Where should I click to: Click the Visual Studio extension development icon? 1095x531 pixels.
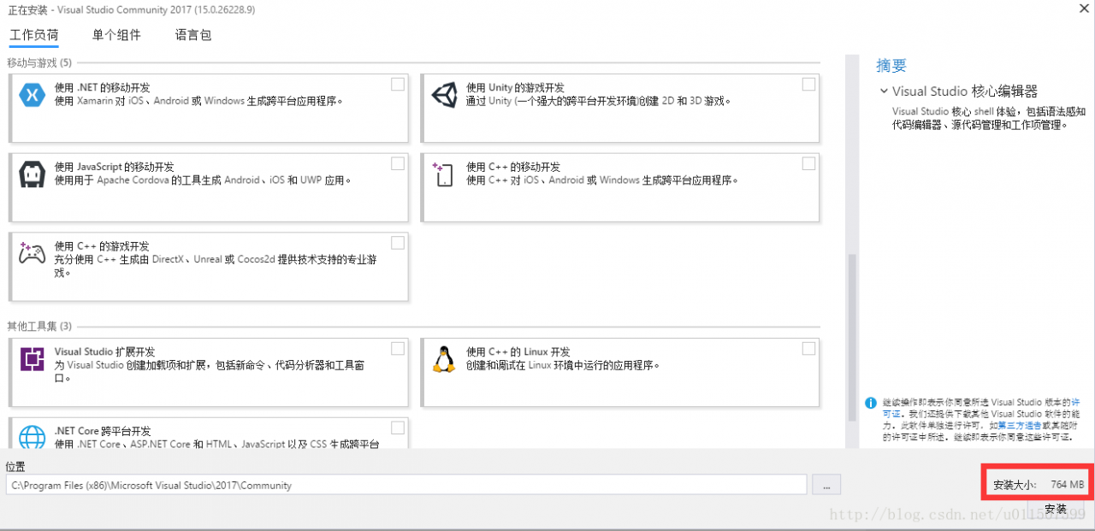(33, 359)
